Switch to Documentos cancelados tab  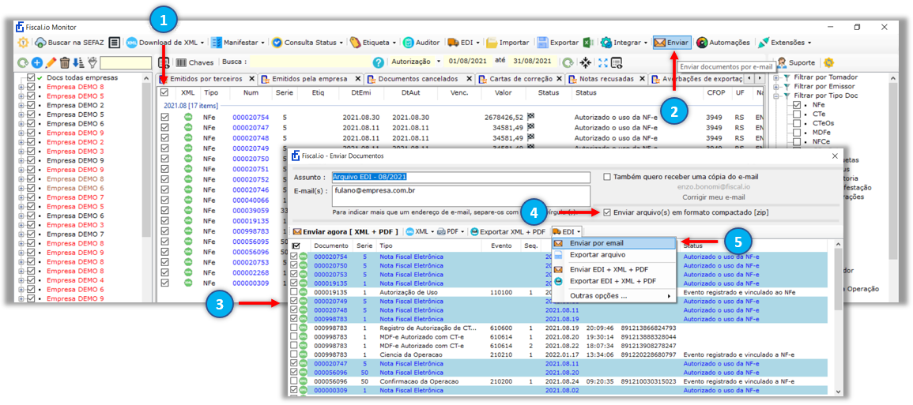[417, 79]
